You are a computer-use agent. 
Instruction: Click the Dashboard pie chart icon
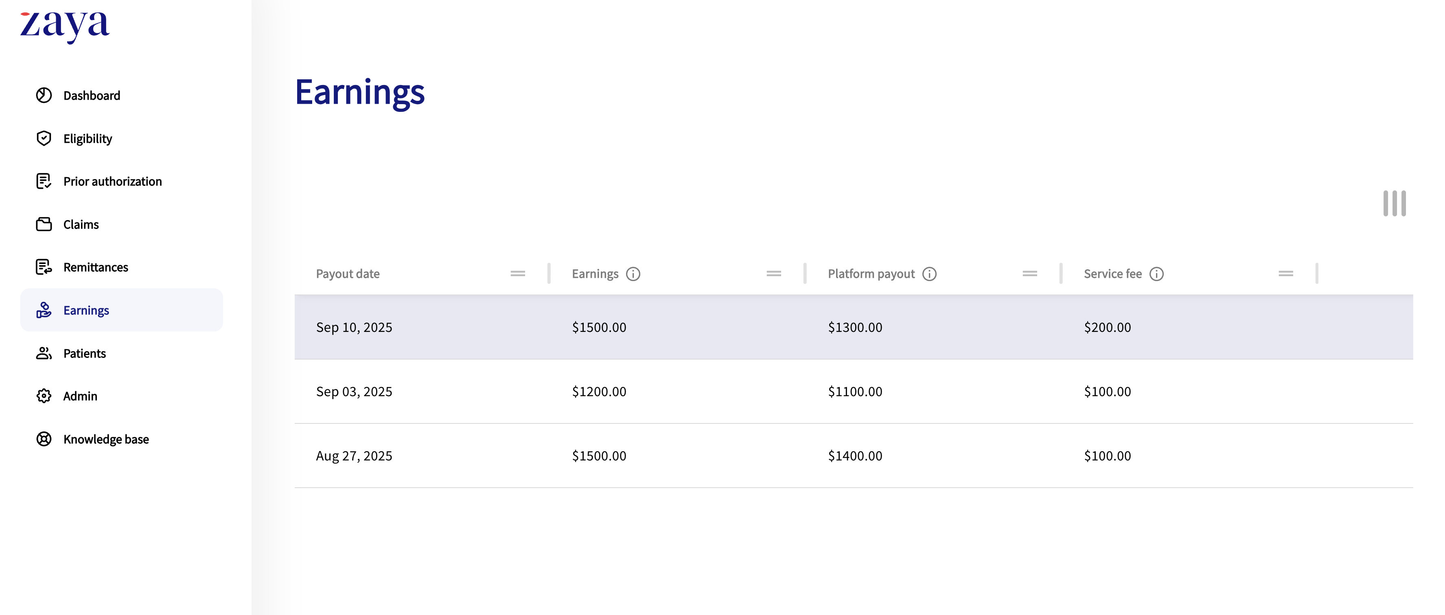(44, 95)
